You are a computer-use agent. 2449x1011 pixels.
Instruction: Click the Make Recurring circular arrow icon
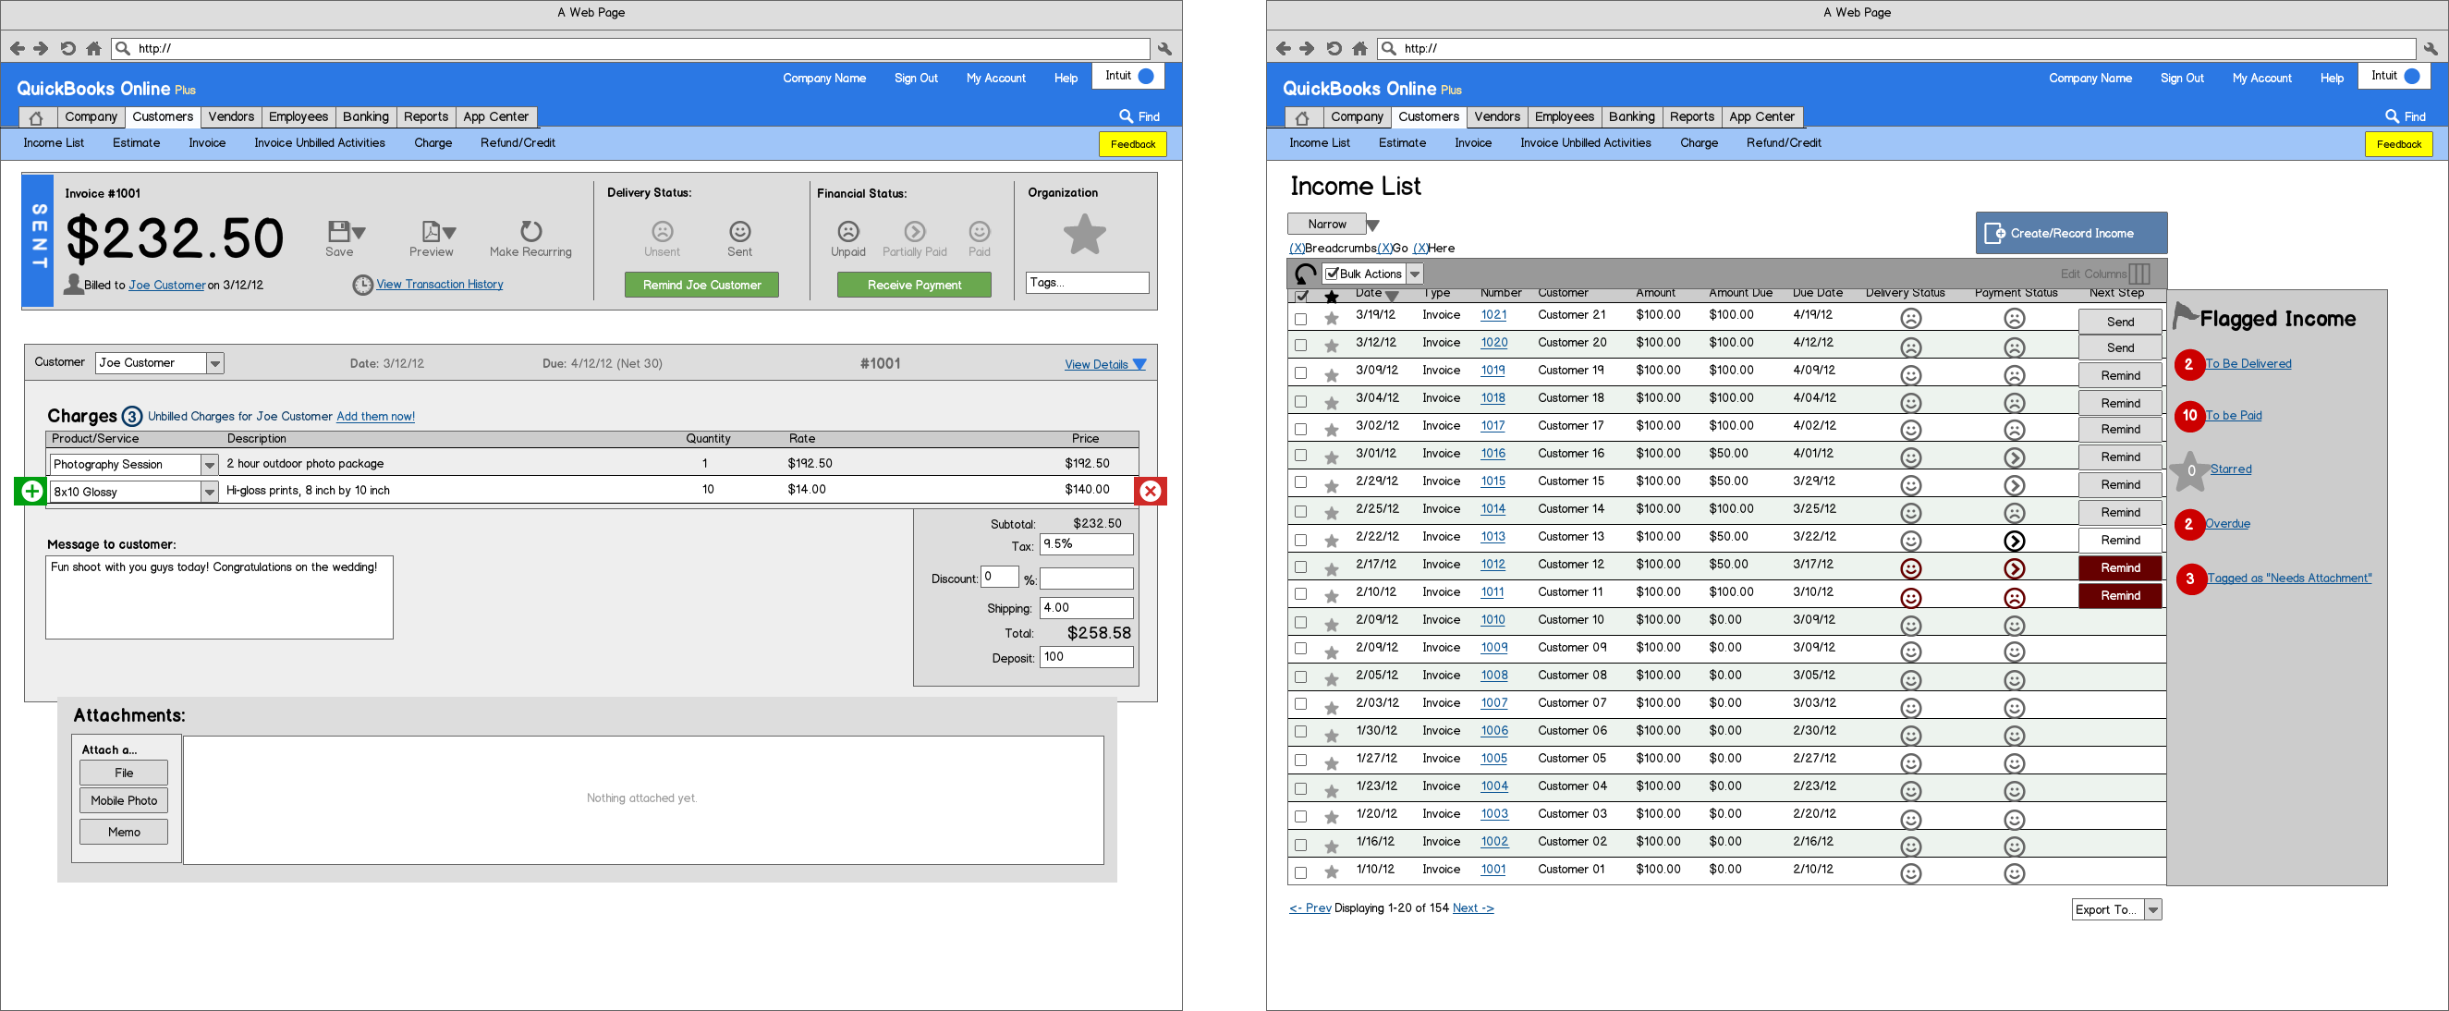tap(530, 231)
